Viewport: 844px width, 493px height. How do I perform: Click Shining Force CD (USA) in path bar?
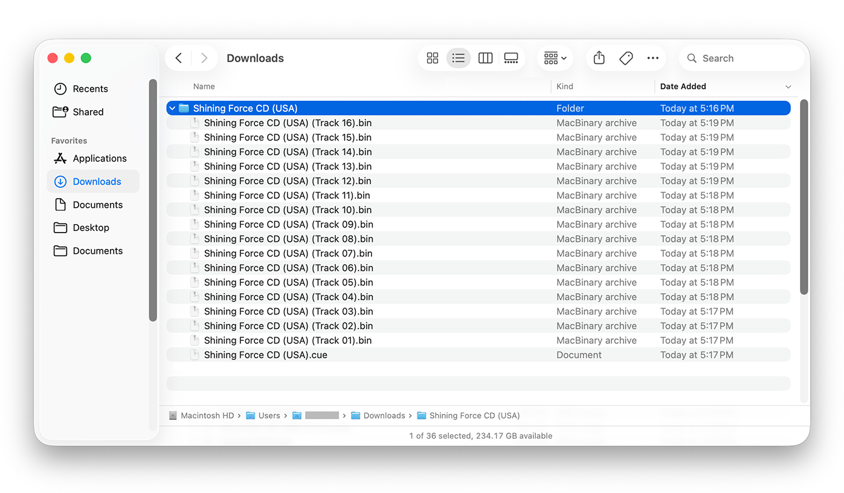point(469,416)
